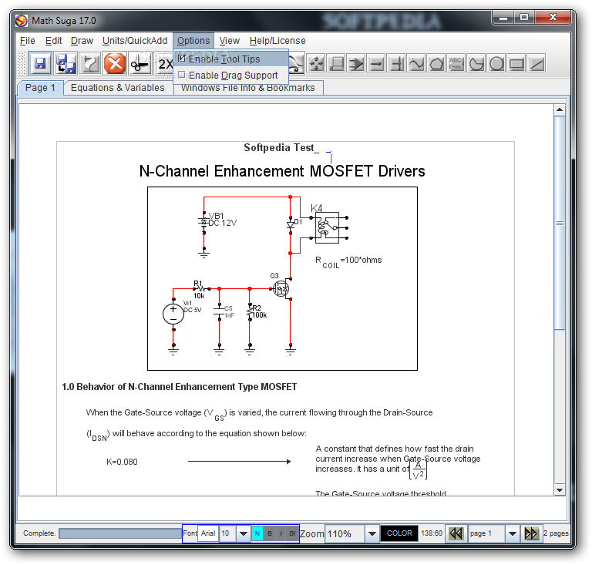The height and width of the screenshot is (565, 592).
Task: Open the Units/QuickAdd menu
Action: (x=135, y=40)
